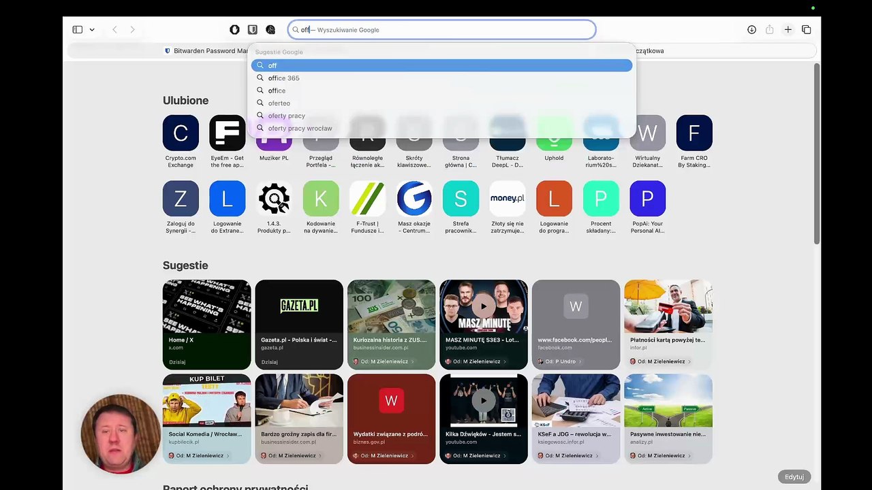This screenshot has width=872, height=490.
Task: Open the Kodowanie na dywanie favorite
Action: pyautogui.click(x=321, y=207)
